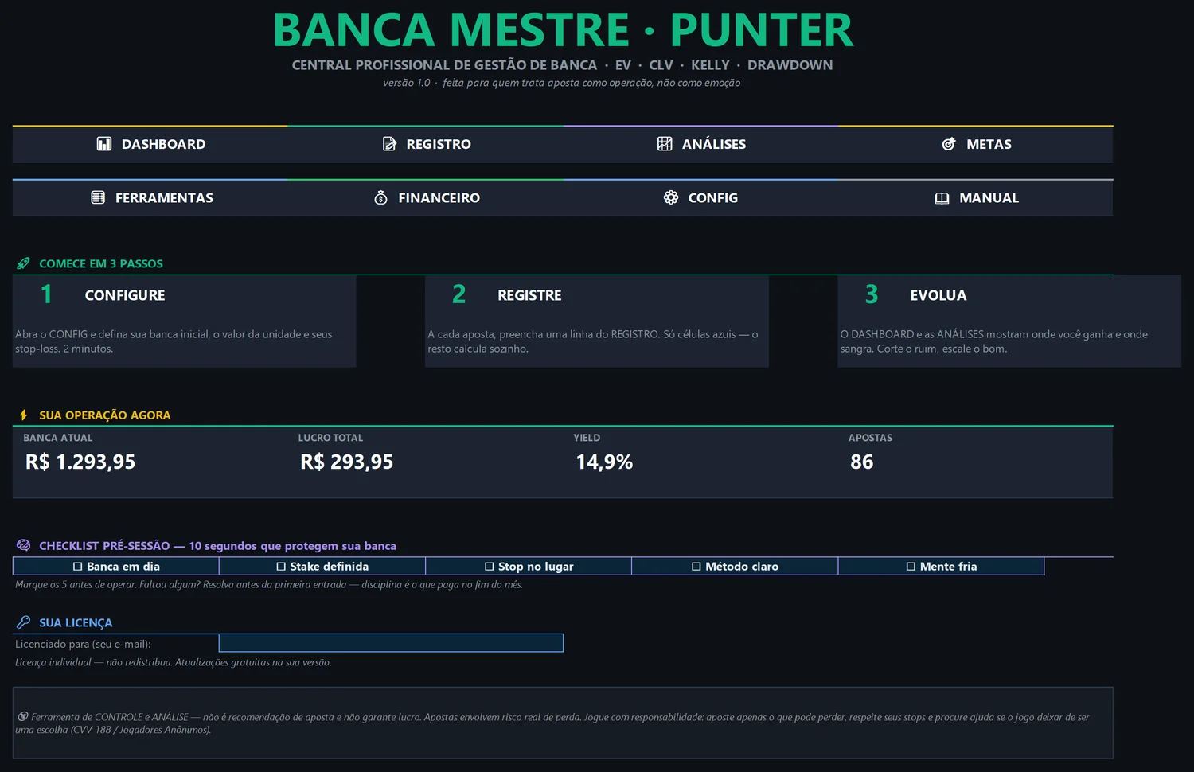Click the Ferramentas list icon

click(98, 197)
